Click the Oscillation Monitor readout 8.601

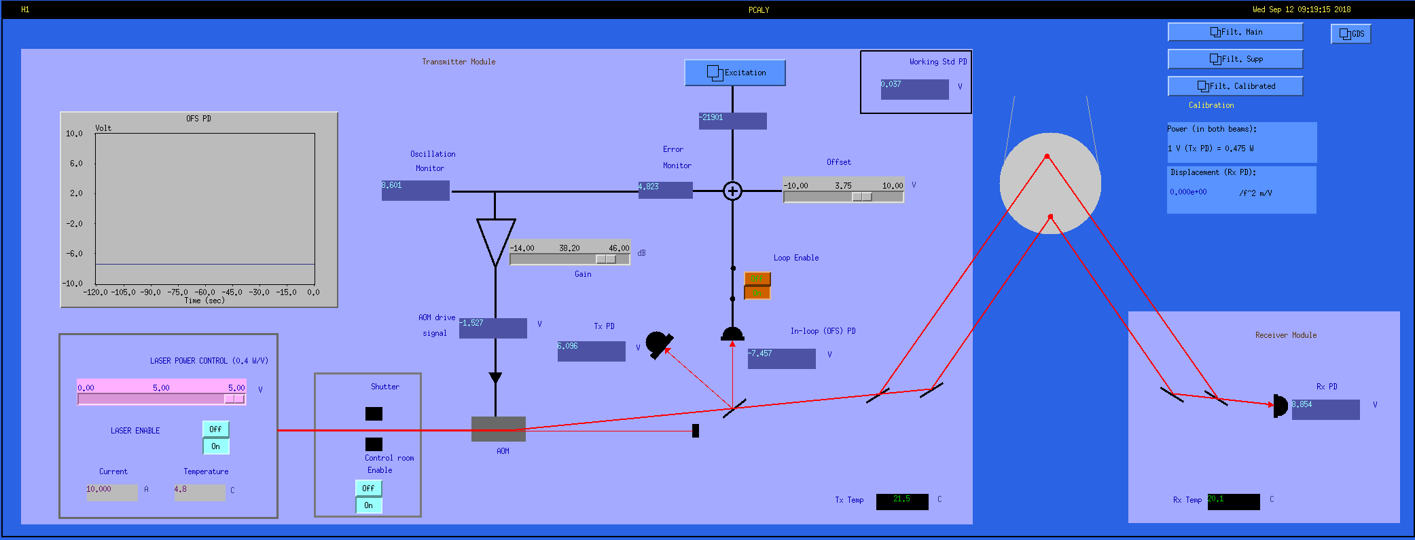(x=415, y=191)
